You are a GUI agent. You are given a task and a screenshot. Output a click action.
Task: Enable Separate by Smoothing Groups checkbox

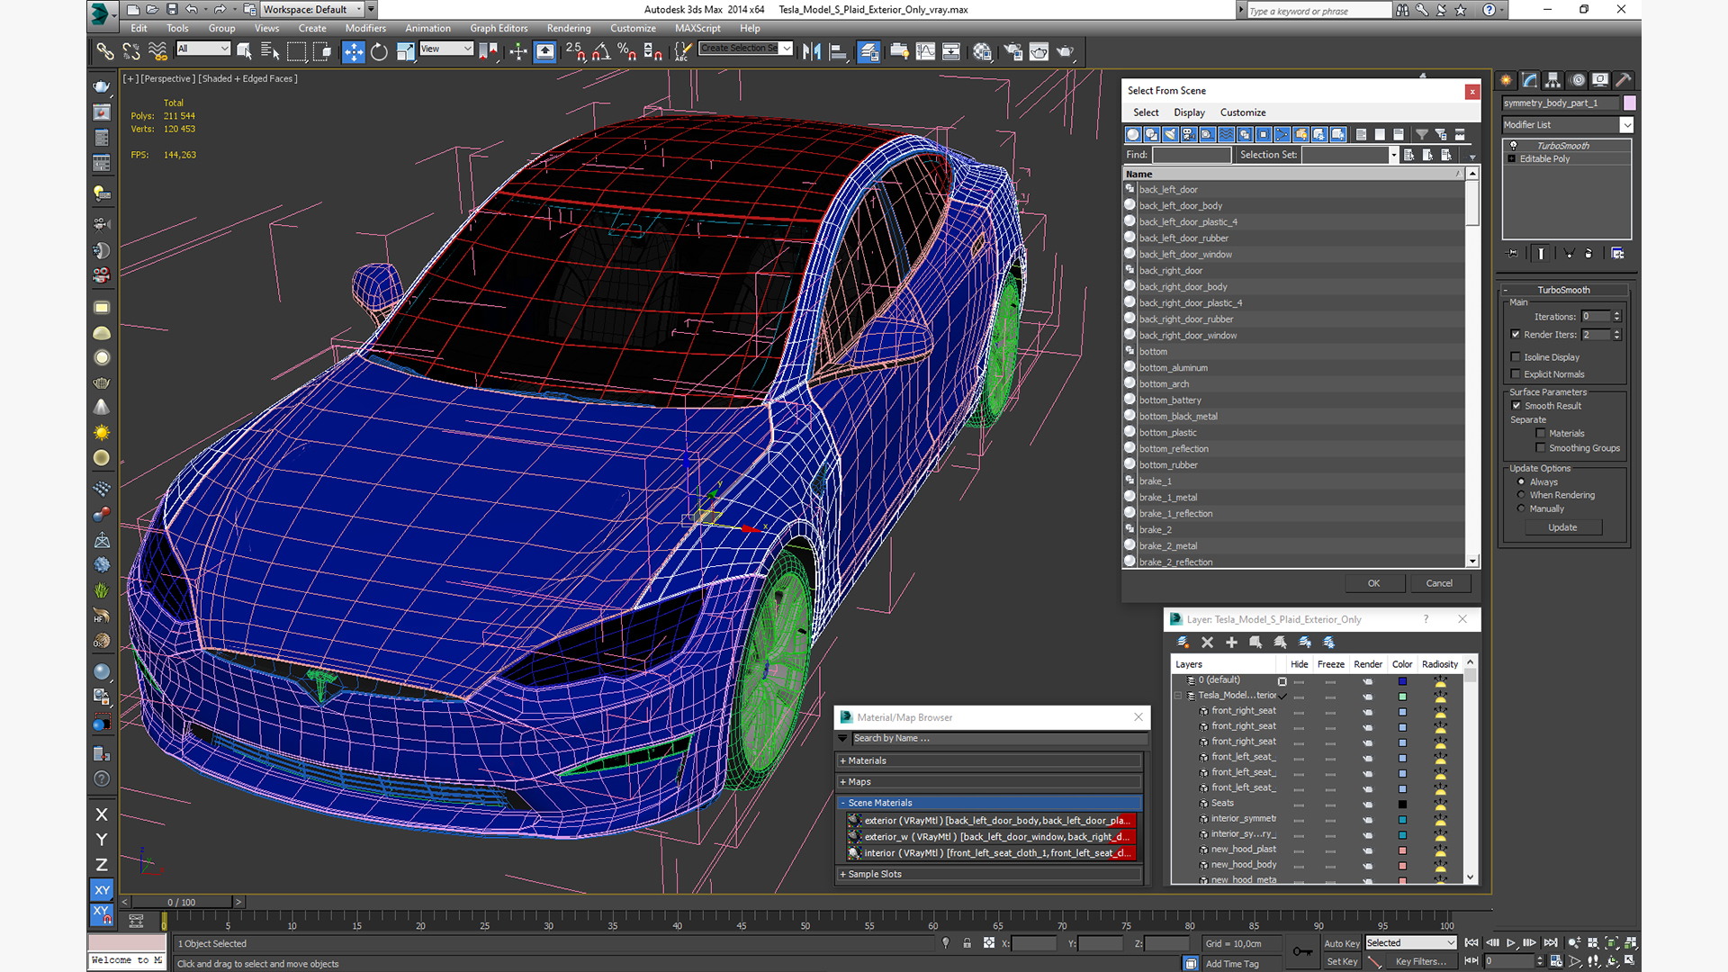(1541, 448)
